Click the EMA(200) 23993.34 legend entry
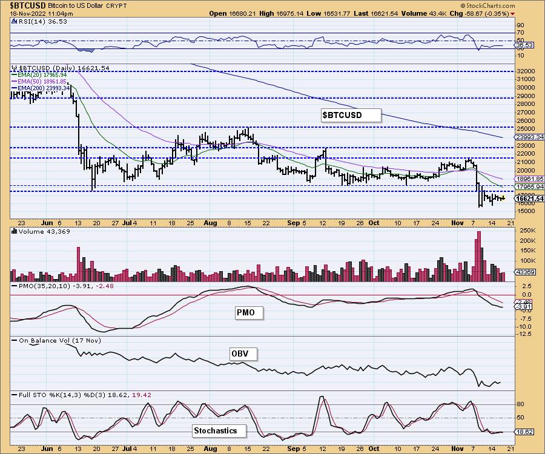The image size is (545, 454). click(x=41, y=88)
